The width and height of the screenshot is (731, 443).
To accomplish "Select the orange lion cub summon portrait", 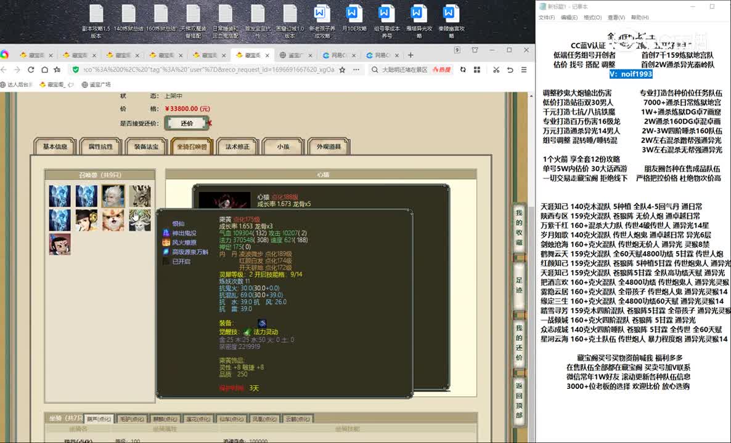I will pyautogui.click(x=113, y=220).
